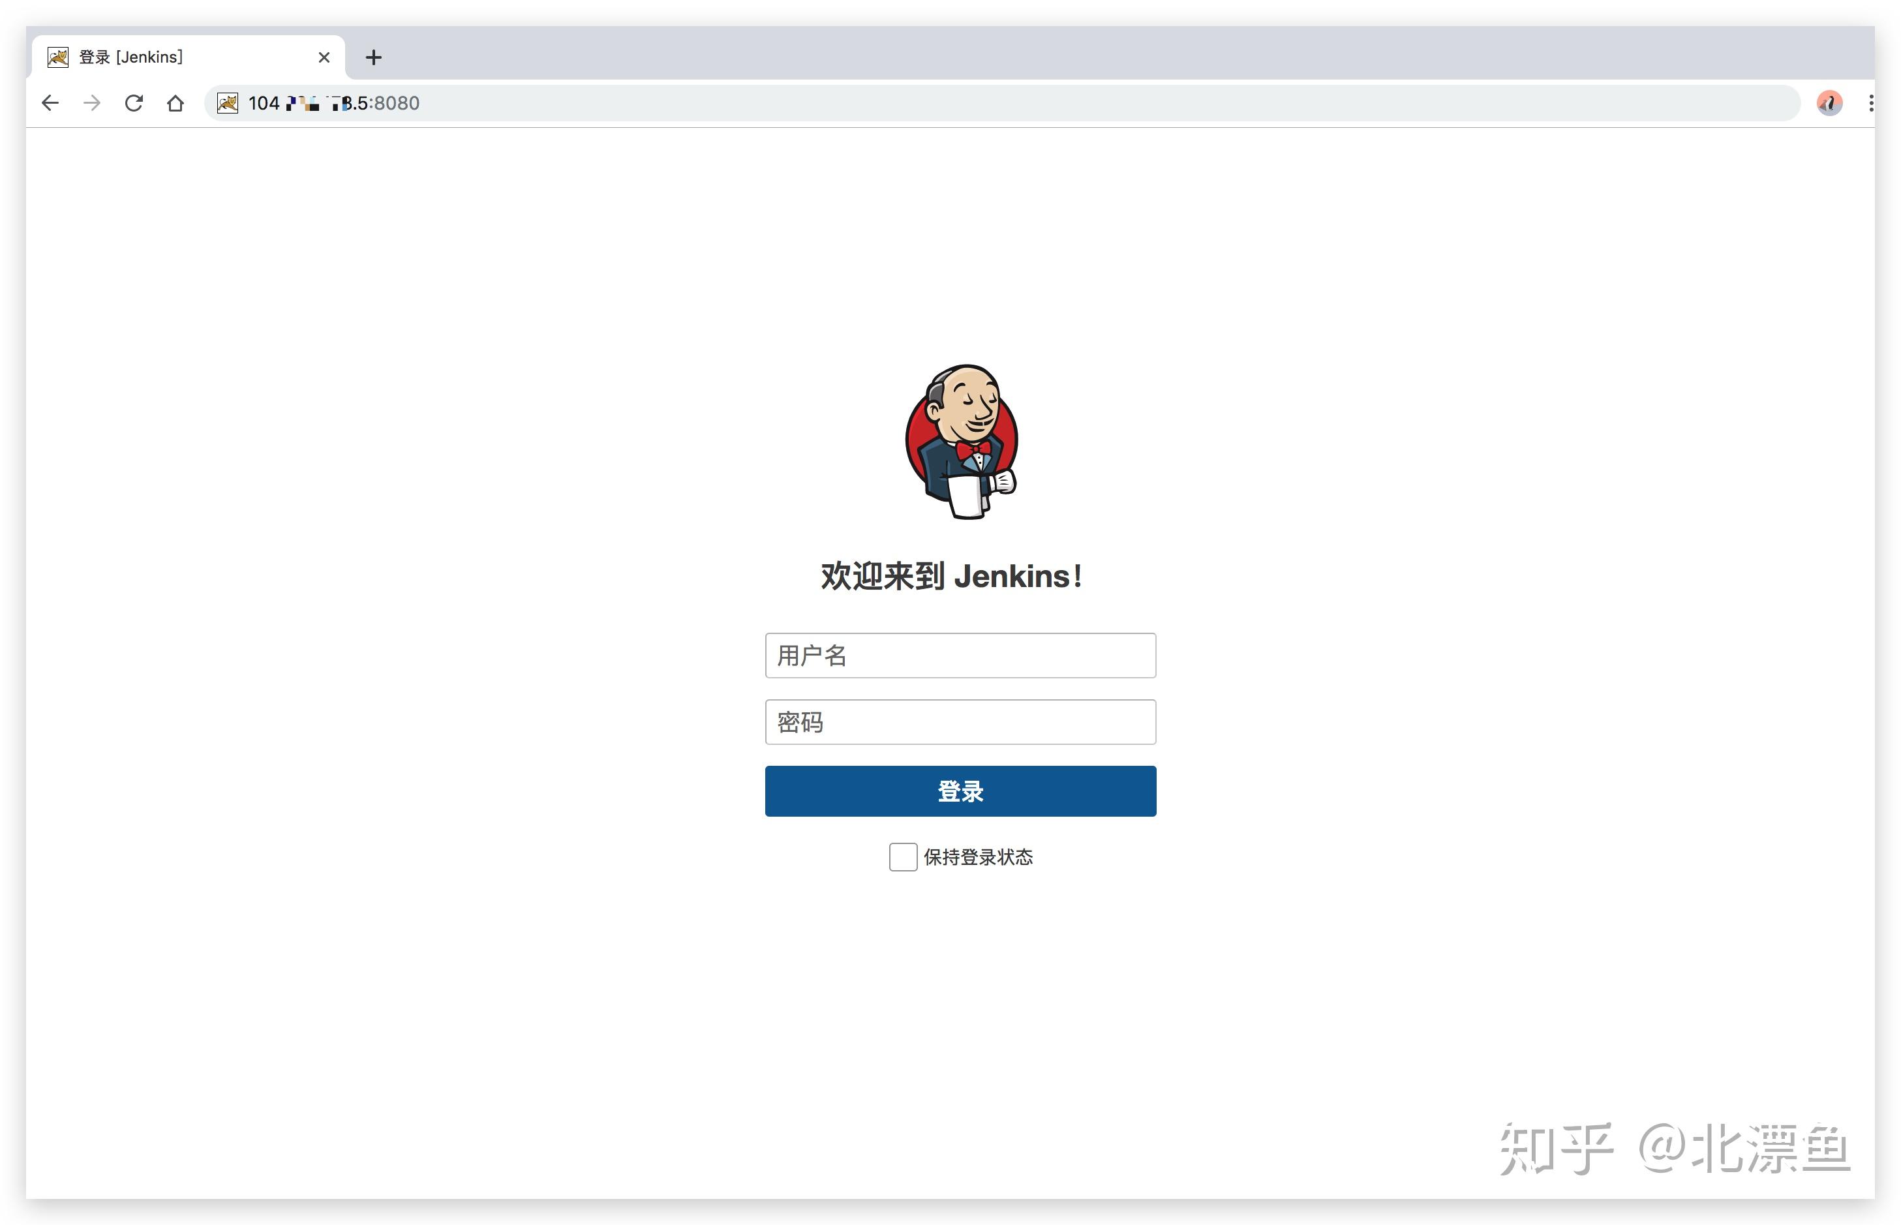
Task: Open the Chrome three-dot menu
Action: [x=1871, y=102]
